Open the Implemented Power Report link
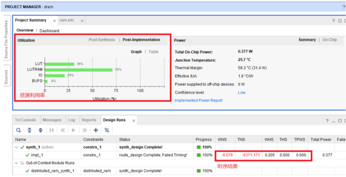 [198, 100]
